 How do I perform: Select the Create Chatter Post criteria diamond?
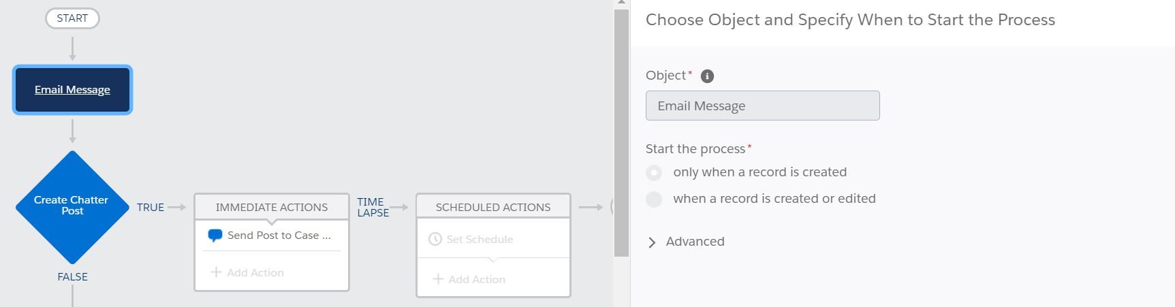pyautogui.click(x=72, y=206)
